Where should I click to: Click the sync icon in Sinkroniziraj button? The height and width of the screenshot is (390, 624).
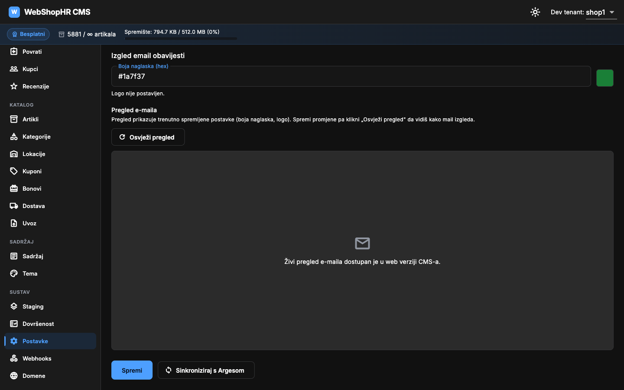point(169,370)
